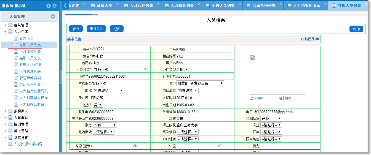Screen dimensions: 371x155
Task: Click the 收起栏目 collapse icon
Action: pos(317,39)
